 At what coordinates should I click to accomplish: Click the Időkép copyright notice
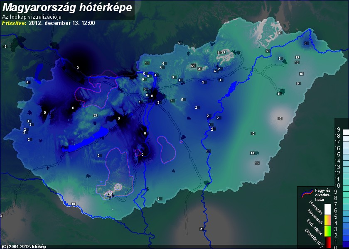pos(24,247)
